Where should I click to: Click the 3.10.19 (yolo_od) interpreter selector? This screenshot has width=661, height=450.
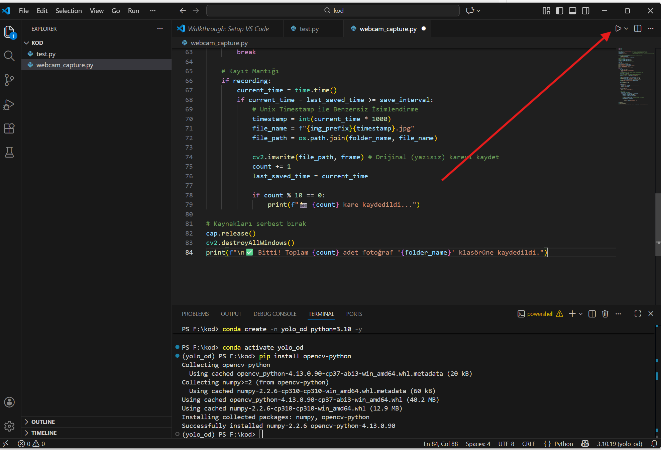tap(619, 444)
